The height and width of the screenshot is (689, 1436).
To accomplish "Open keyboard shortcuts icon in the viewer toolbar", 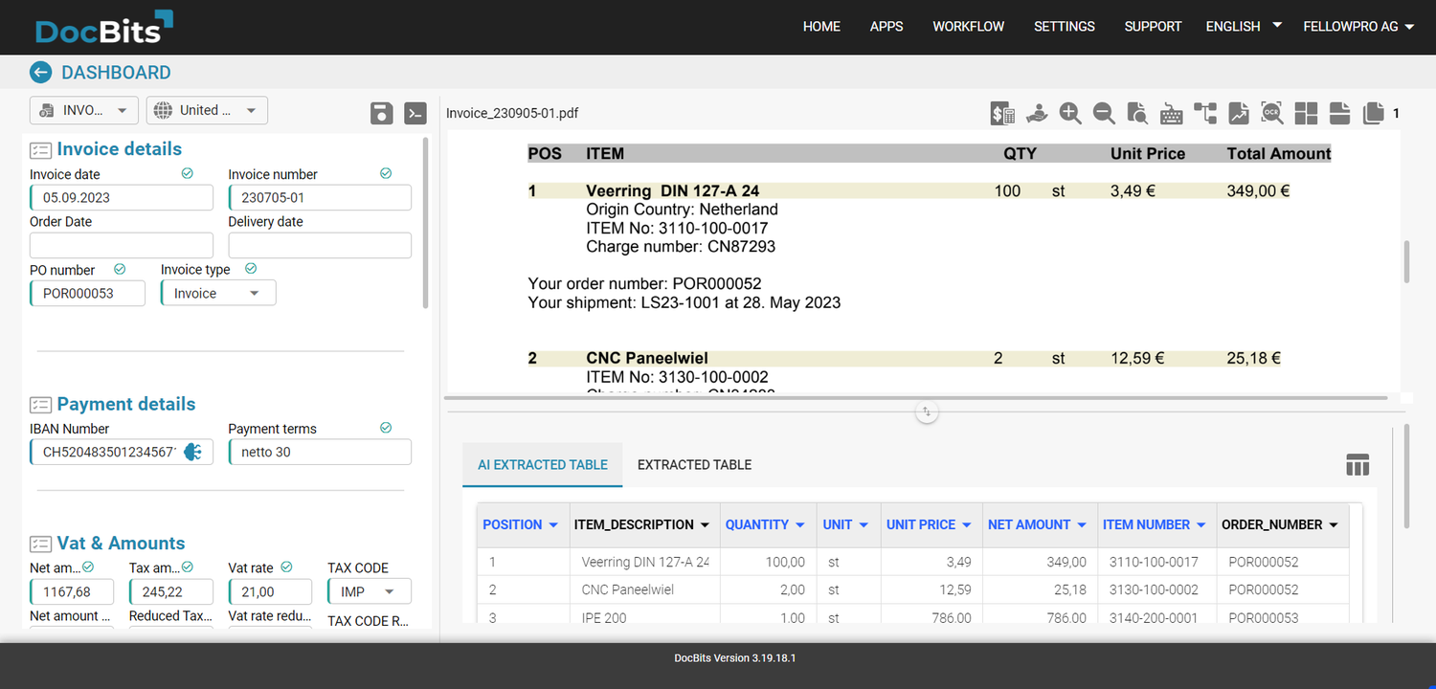I will tap(1171, 113).
